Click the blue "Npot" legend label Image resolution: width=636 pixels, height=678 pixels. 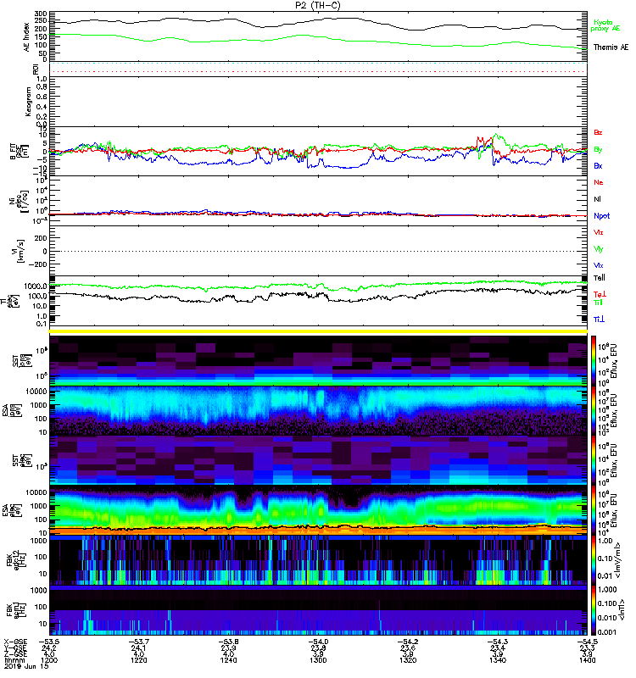coord(602,216)
